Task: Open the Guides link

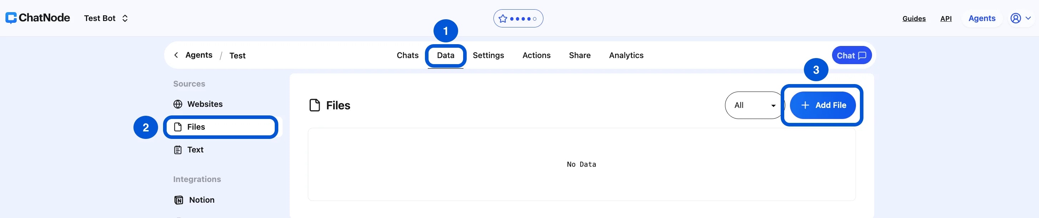Action: point(913,19)
